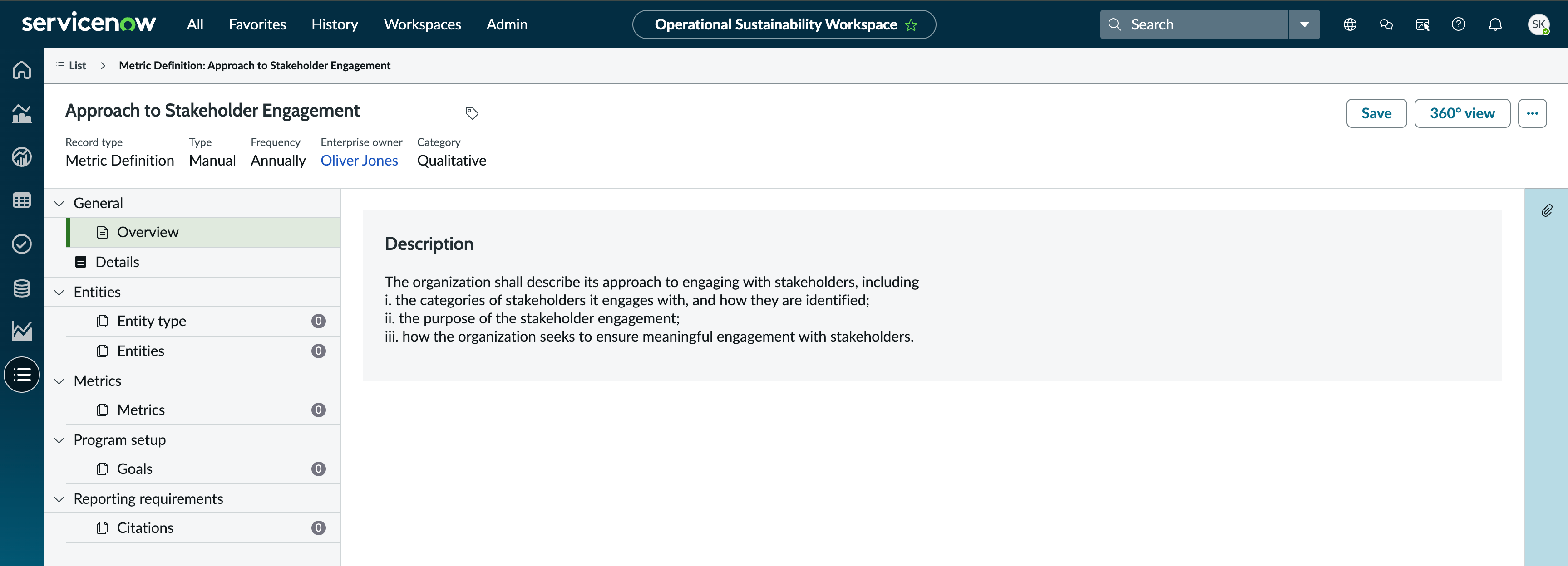Screen dimensions: 1568x566
Task: Open the 360° view
Action: (1462, 113)
